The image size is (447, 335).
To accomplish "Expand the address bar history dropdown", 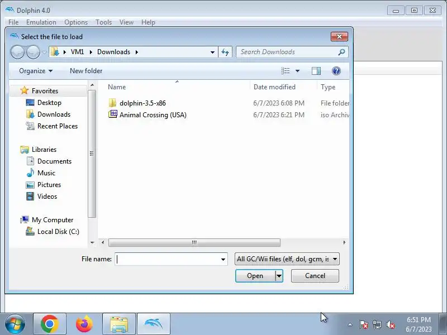I will [x=212, y=52].
